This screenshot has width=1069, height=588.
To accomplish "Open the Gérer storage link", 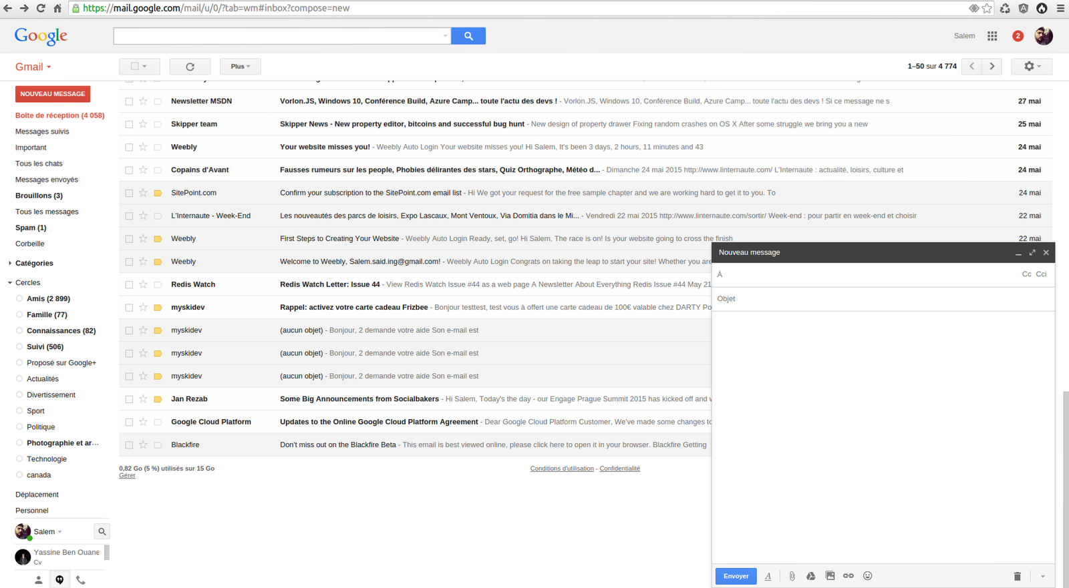I will tap(127, 475).
